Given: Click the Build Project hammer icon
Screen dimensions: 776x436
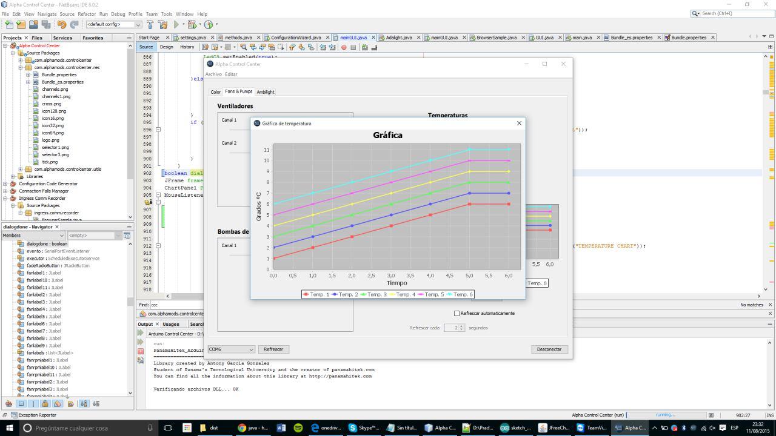Looking at the screenshot, I should coord(150,25).
